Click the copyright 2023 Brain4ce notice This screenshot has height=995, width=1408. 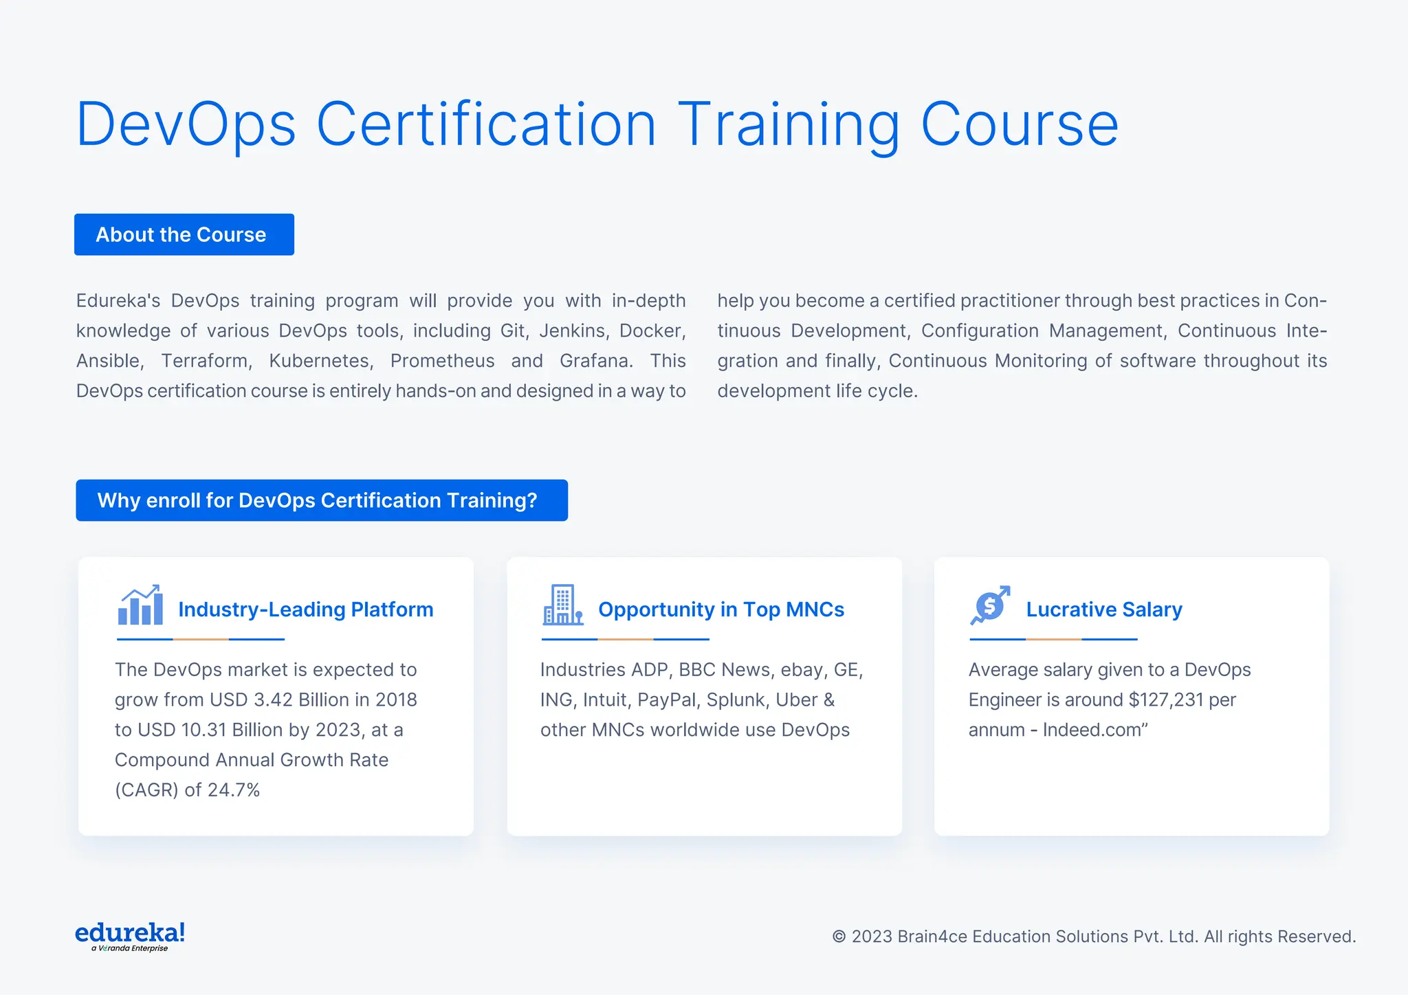(1093, 937)
